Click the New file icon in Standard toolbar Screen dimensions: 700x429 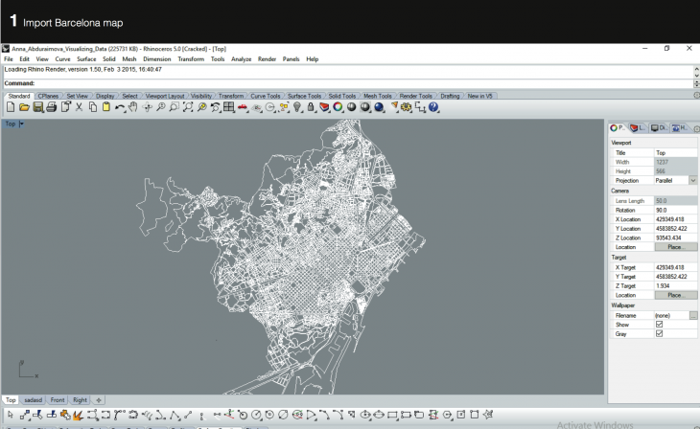pyautogui.click(x=11, y=107)
